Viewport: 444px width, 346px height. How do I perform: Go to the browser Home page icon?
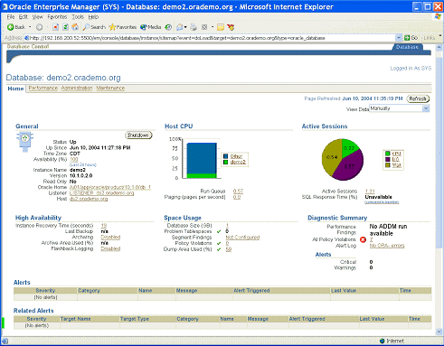[x=75, y=27]
